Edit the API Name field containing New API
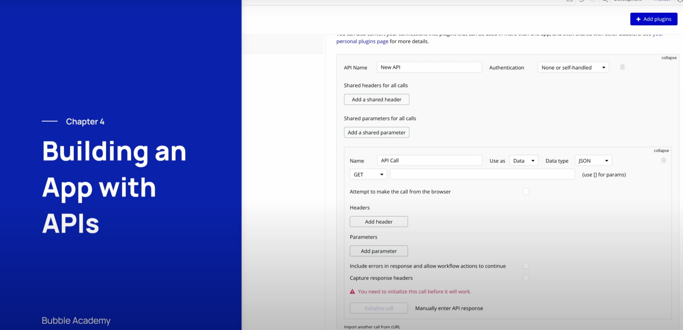 click(x=429, y=67)
